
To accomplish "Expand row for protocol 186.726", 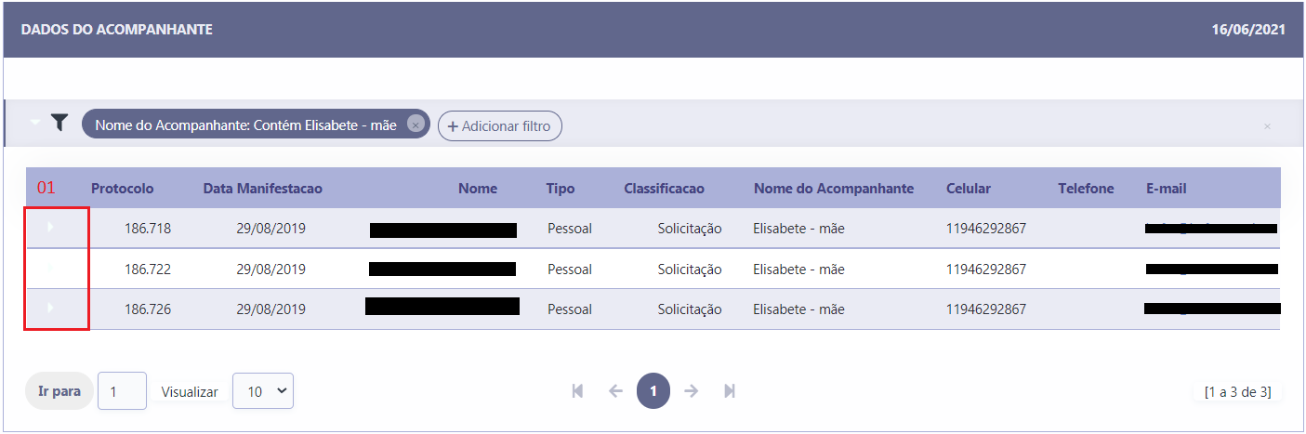I will pos(49,308).
